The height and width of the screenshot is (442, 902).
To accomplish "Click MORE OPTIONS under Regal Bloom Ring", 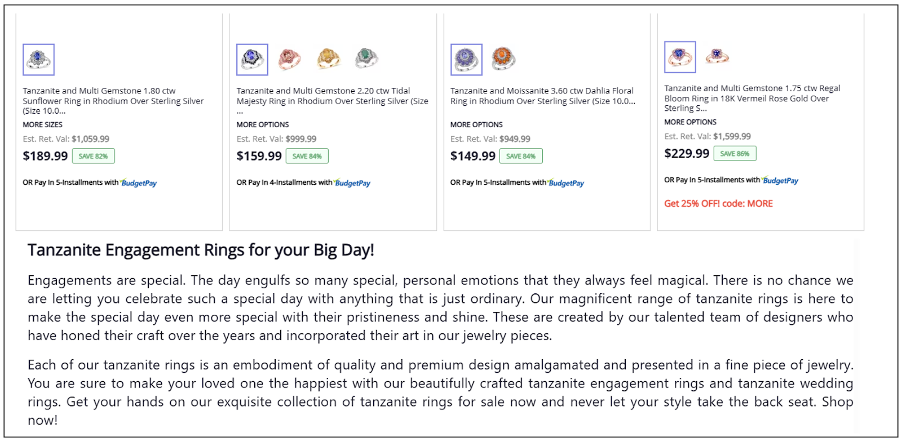I will [x=690, y=122].
